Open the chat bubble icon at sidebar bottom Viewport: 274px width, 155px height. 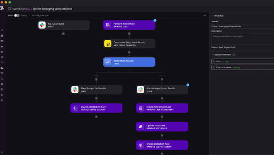[x=2, y=152]
